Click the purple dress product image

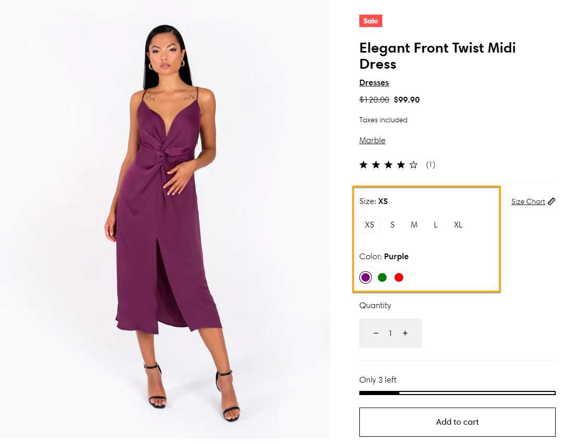click(165, 219)
